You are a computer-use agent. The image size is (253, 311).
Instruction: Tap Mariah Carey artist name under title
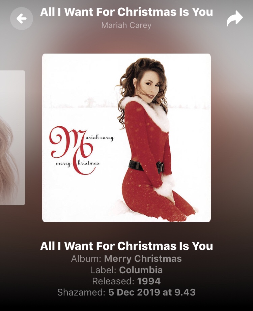tap(126, 25)
